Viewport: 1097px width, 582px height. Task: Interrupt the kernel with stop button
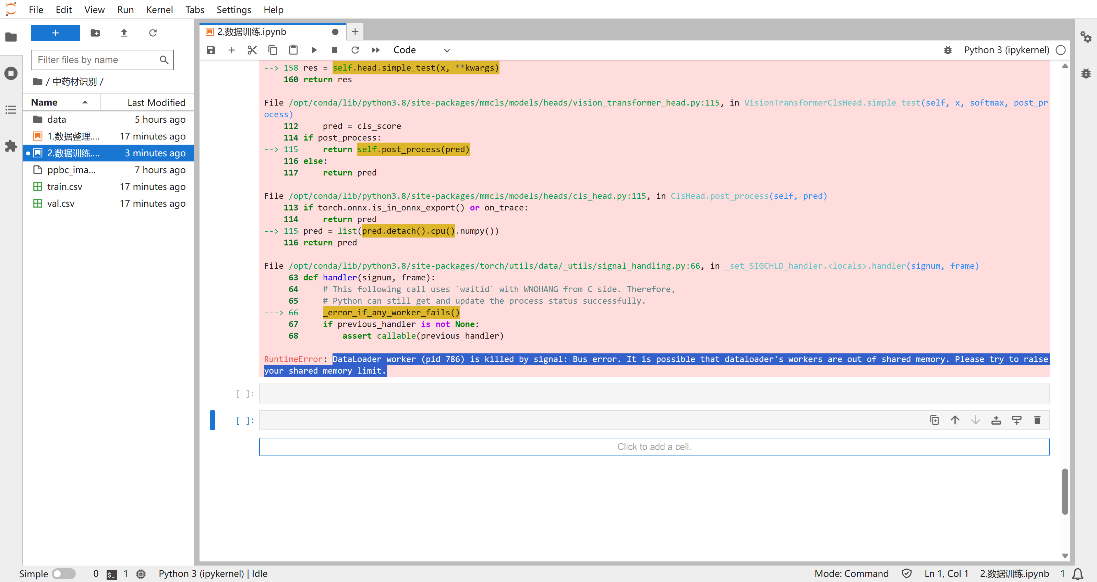334,50
